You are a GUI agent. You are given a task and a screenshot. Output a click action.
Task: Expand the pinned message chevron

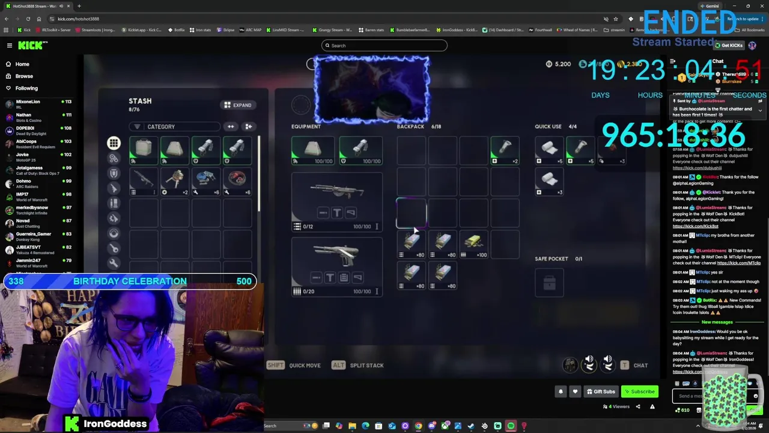pos(760,111)
